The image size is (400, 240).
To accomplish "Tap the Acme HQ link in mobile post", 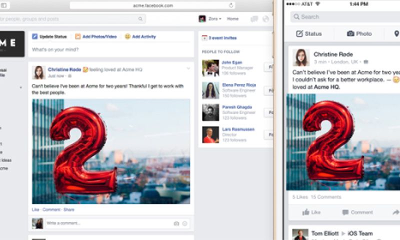I will coord(327,87).
